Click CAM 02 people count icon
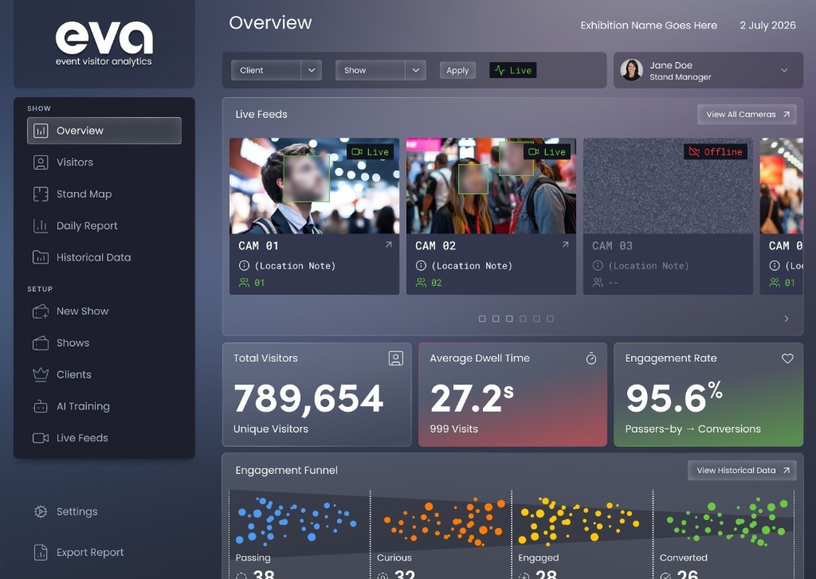 pos(421,283)
